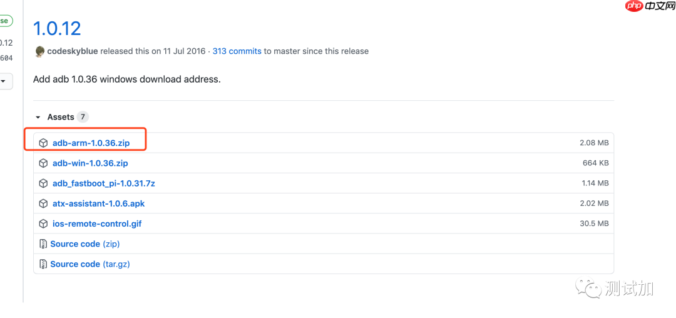Screen dimensions: 676x318
Task: Click the file-zip icon beside Source code (tar.gz)
Action: pyautogui.click(x=43, y=264)
